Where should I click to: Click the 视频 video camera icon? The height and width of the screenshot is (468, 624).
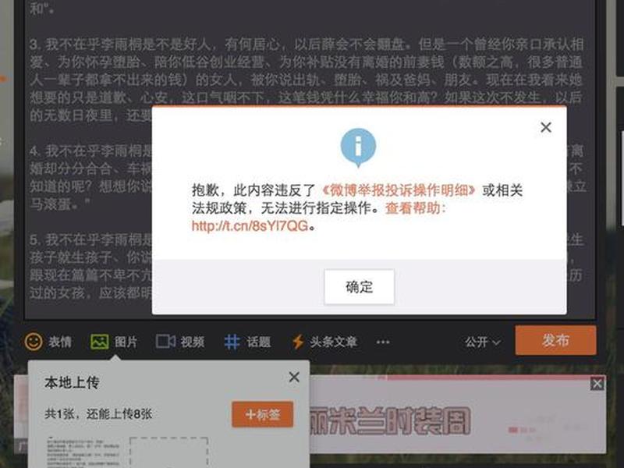[165, 342]
